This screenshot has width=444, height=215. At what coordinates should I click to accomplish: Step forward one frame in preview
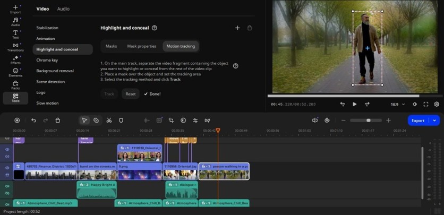coord(367,105)
